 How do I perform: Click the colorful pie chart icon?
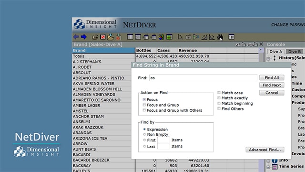point(161,37)
